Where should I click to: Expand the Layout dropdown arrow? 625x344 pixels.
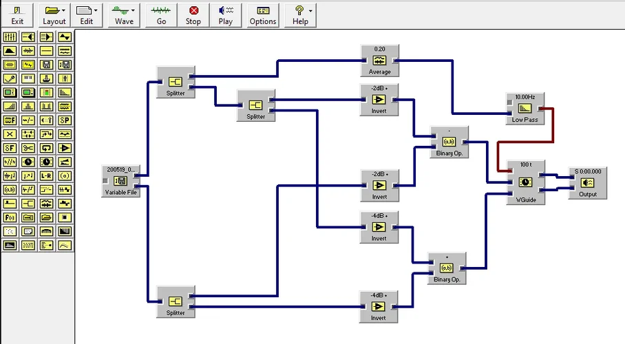(x=64, y=10)
